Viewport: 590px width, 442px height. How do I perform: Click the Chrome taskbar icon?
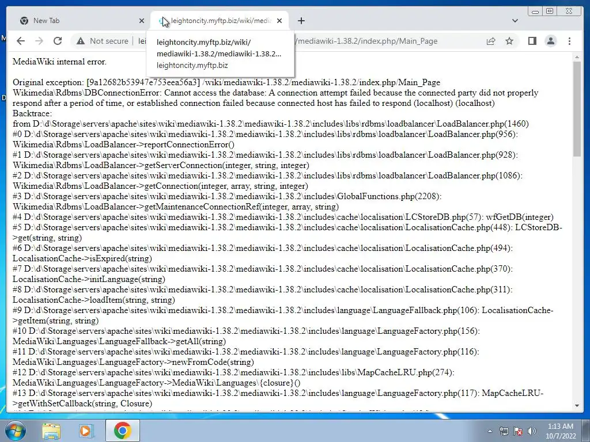tap(122, 430)
